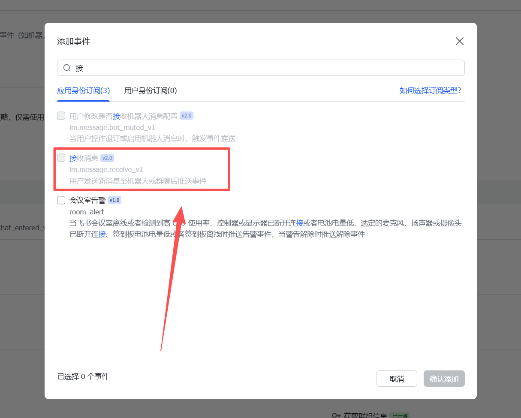Switch to the 应用身份订阅(3) tab

click(84, 90)
